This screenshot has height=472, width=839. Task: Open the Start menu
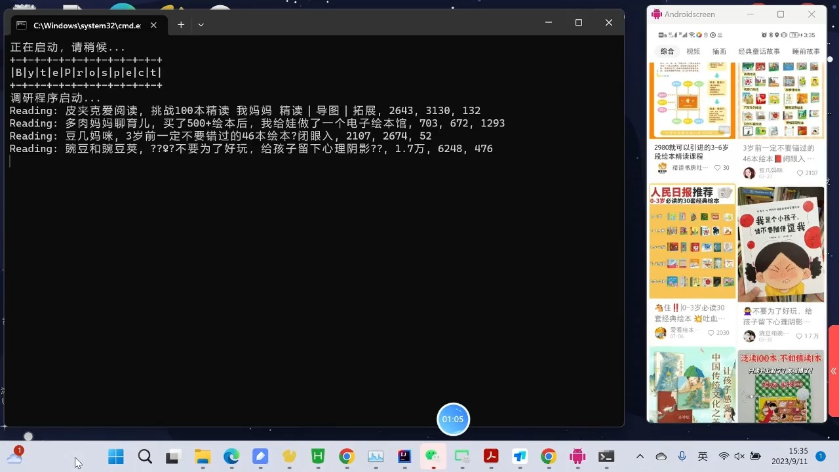coord(115,456)
